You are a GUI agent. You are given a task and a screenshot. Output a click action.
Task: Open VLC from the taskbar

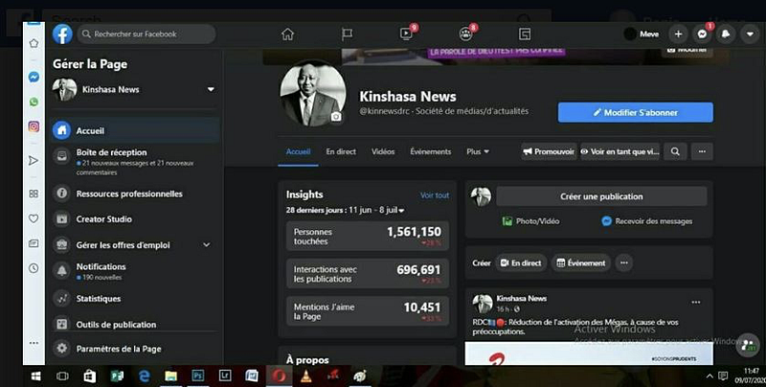305,376
